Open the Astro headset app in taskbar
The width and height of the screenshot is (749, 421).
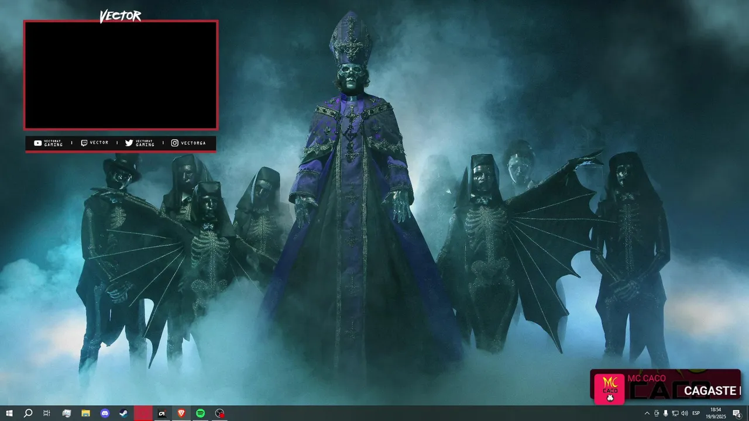tap(162, 413)
